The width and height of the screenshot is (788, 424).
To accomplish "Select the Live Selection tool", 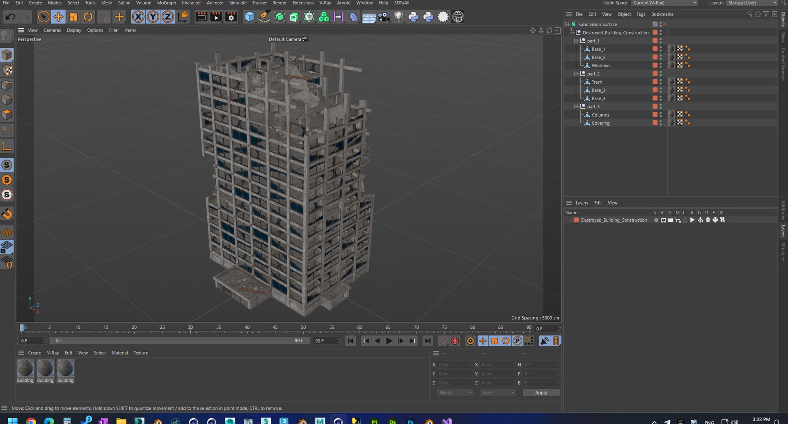I will [44, 17].
